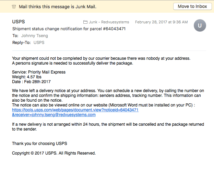Click the junk mail icon in banner
Viewport: 214px width, 192px height.
[14, 7]
